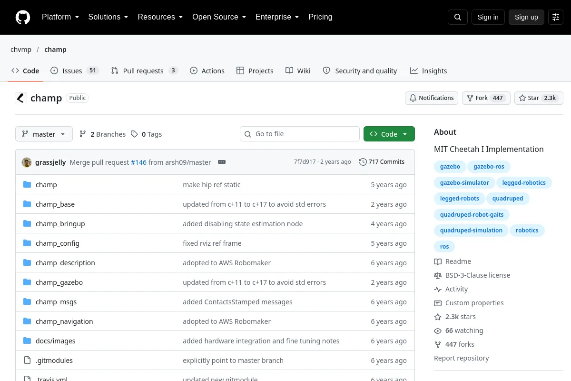Select the legged-robotics topic tag
The image size is (571, 381).
coord(524,182)
